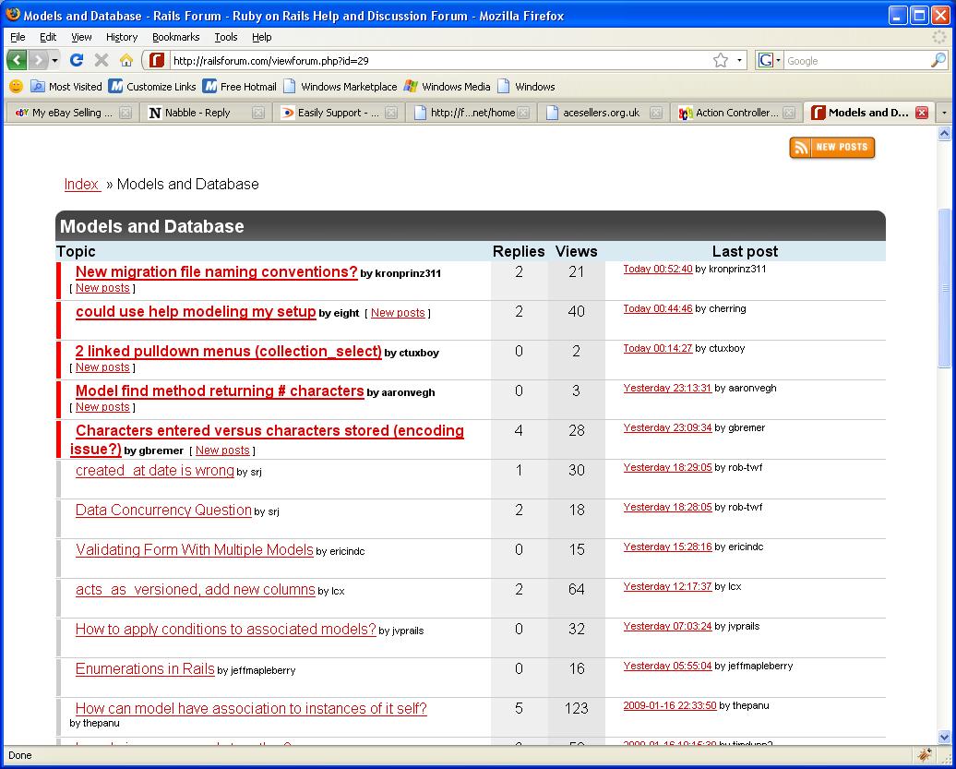Image resolution: width=956 pixels, height=769 pixels.
Task: Switch to the Nabble - Reply tab
Action: pyautogui.click(x=197, y=113)
